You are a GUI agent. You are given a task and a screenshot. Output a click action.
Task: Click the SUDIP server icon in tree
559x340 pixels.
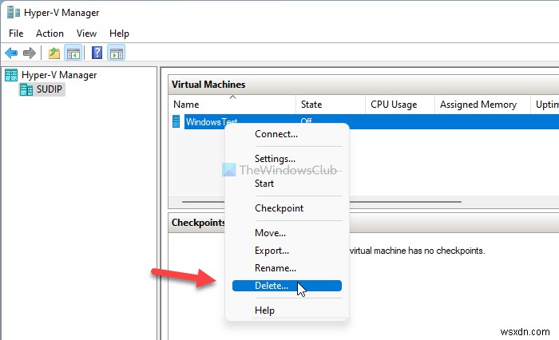click(26, 89)
